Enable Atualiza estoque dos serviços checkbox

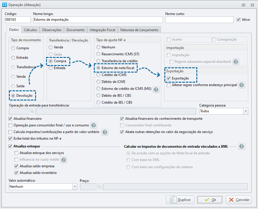pos(16,153)
